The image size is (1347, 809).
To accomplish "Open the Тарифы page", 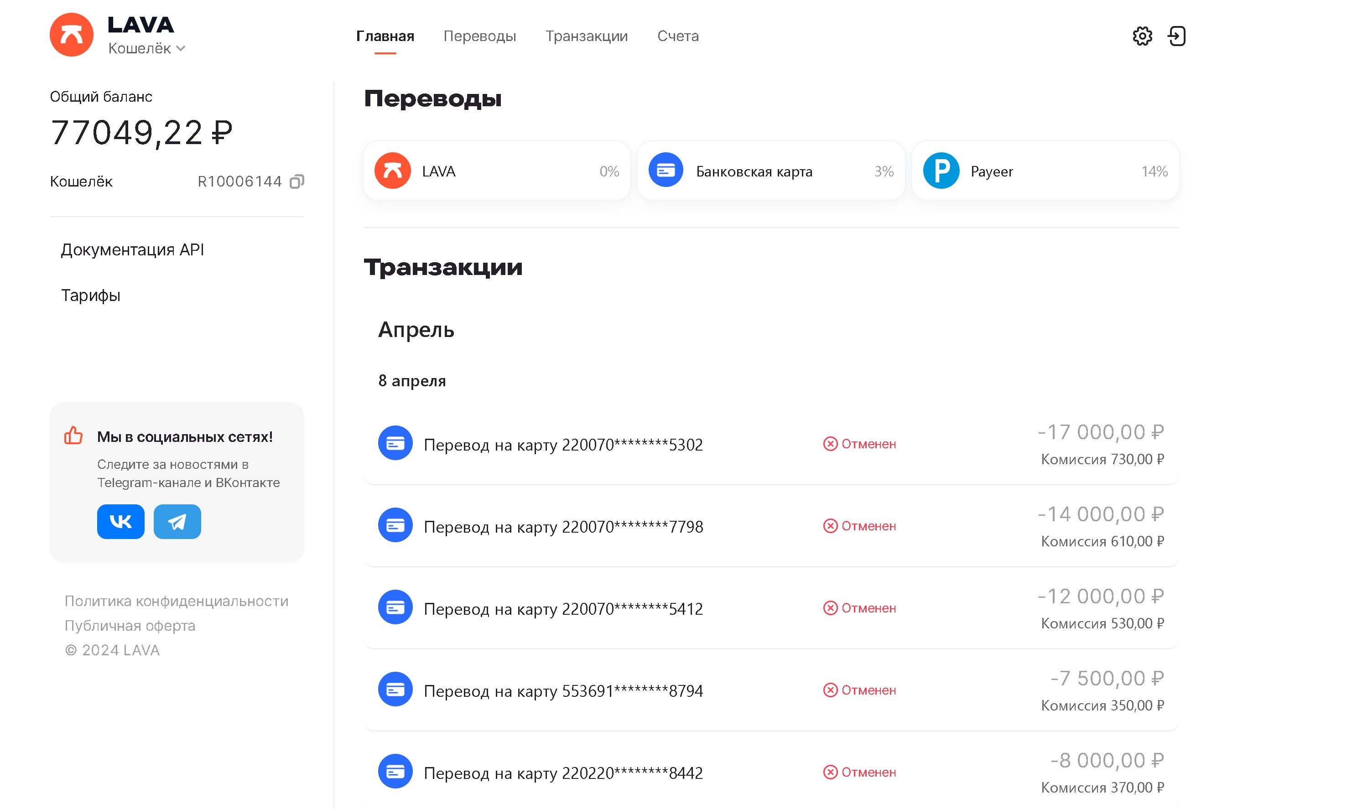I will point(90,296).
